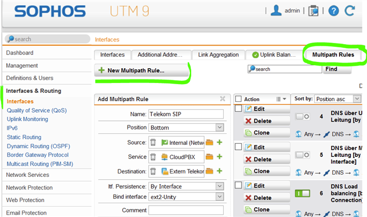Close the Add Multipath Rule panel
The image size is (367, 217).
pyautogui.click(x=222, y=99)
